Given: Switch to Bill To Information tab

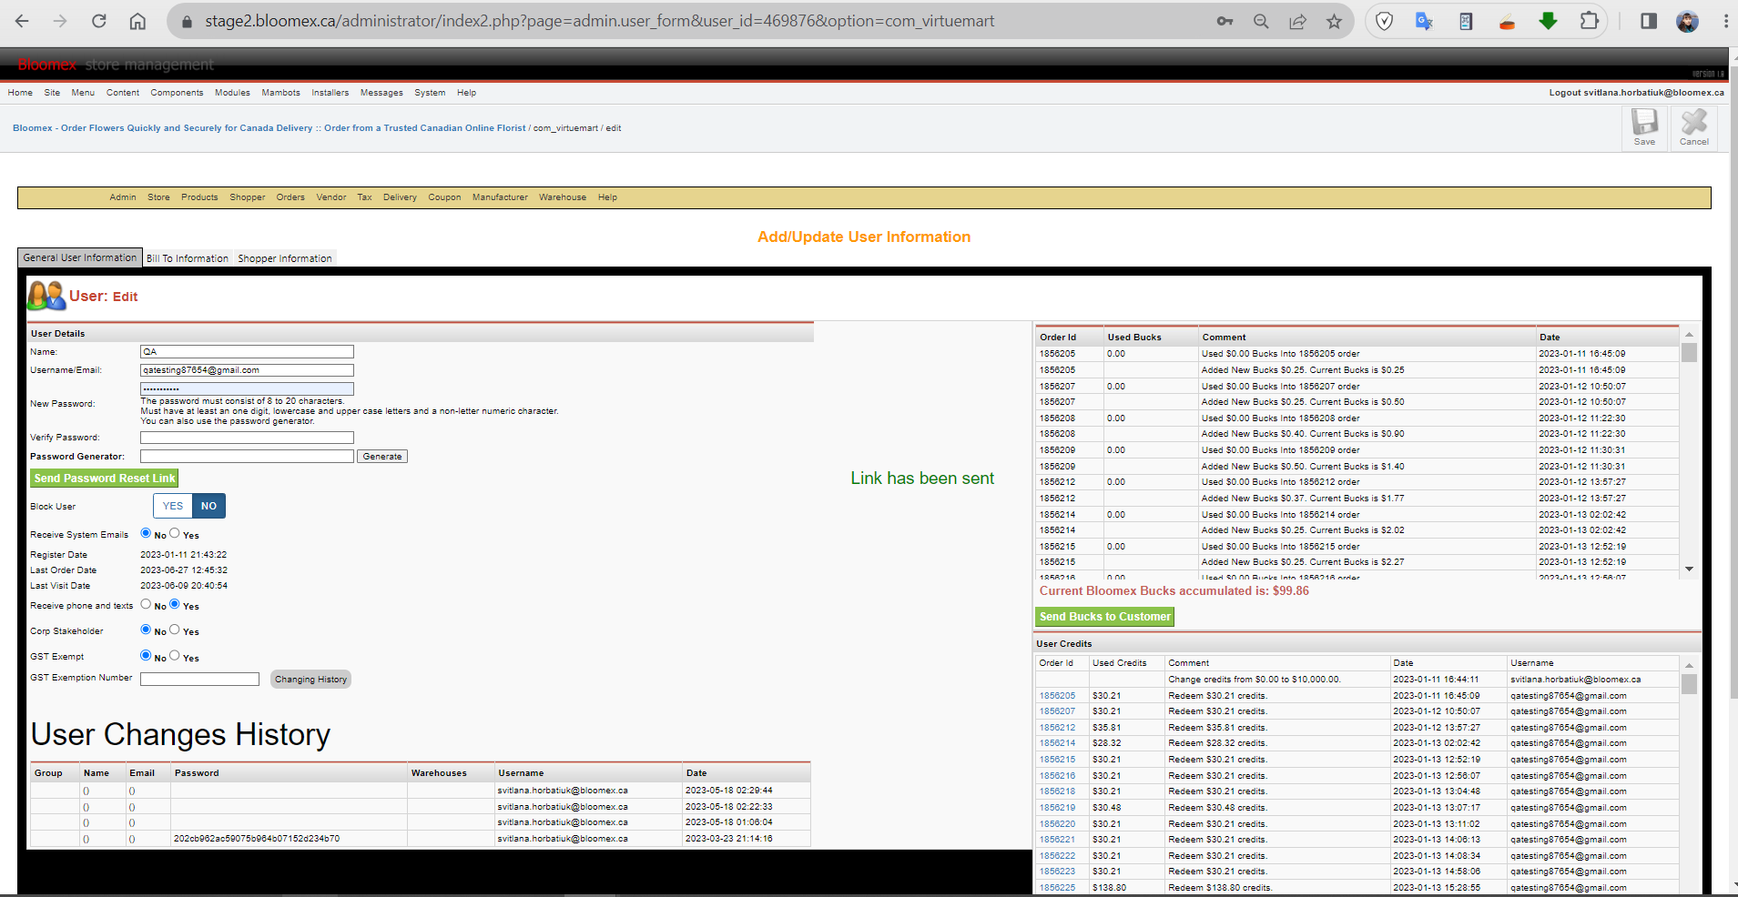Looking at the screenshot, I should tap(188, 258).
